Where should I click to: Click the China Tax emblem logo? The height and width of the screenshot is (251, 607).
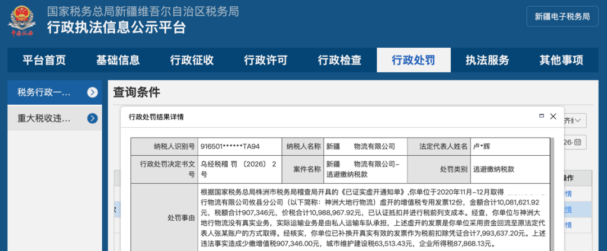pos(21,20)
